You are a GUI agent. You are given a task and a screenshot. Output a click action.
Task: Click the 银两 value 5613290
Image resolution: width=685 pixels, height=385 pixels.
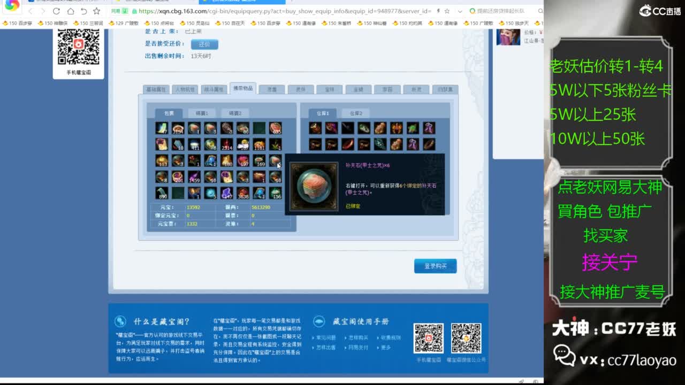[261, 207]
